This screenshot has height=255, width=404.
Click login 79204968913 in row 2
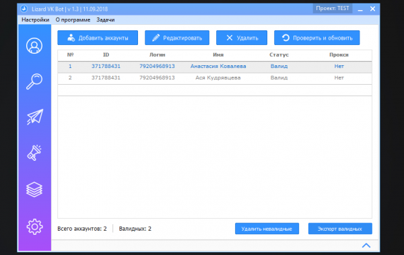[x=157, y=78]
